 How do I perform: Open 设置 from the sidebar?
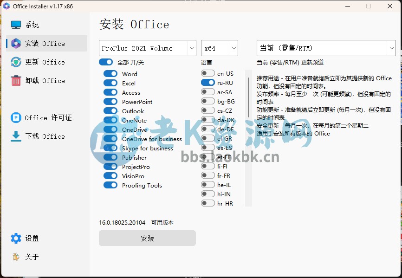point(47,238)
